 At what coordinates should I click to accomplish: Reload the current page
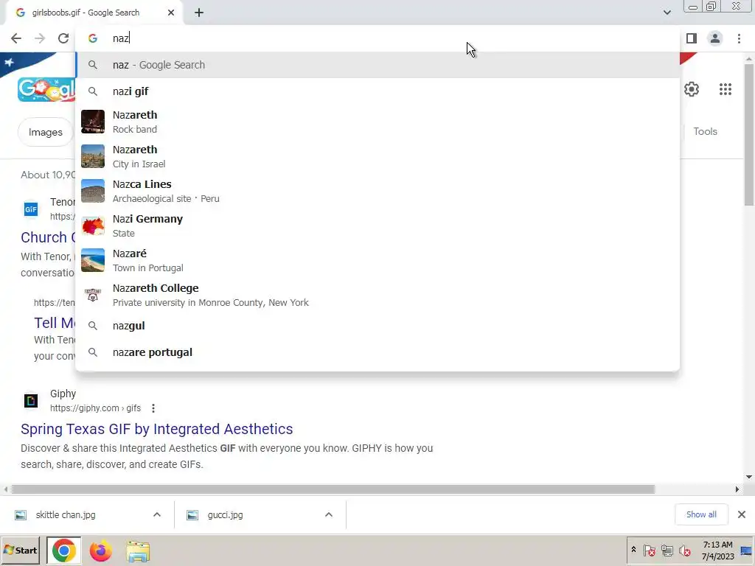(x=63, y=38)
